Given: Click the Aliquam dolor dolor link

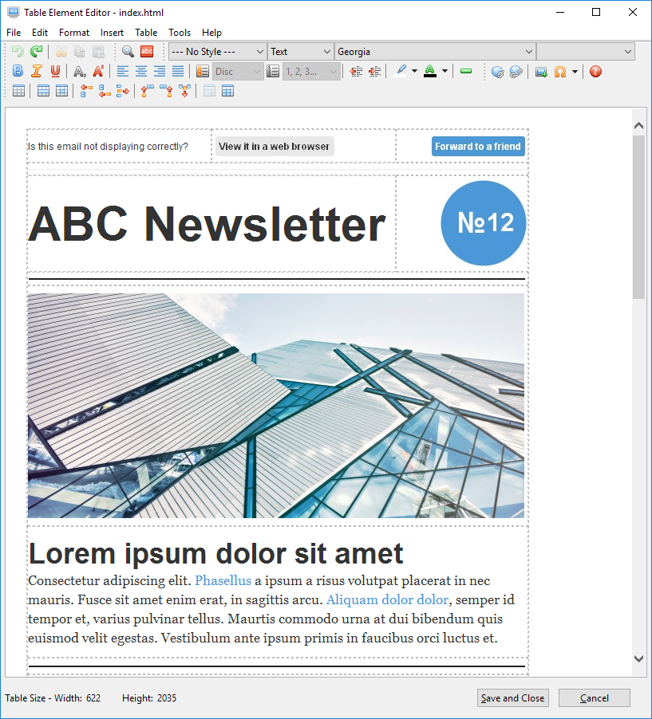Looking at the screenshot, I should [x=387, y=599].
